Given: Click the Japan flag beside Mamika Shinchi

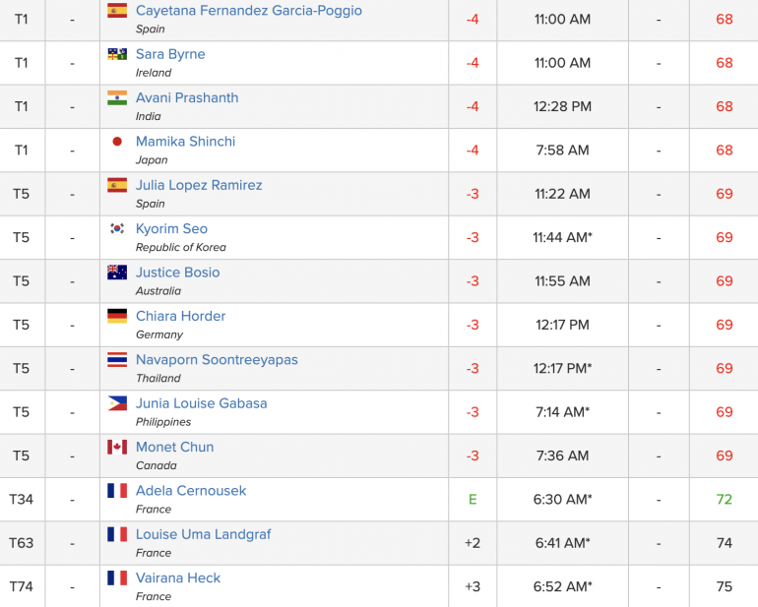Looking at the screenshot, I should 117,142.
